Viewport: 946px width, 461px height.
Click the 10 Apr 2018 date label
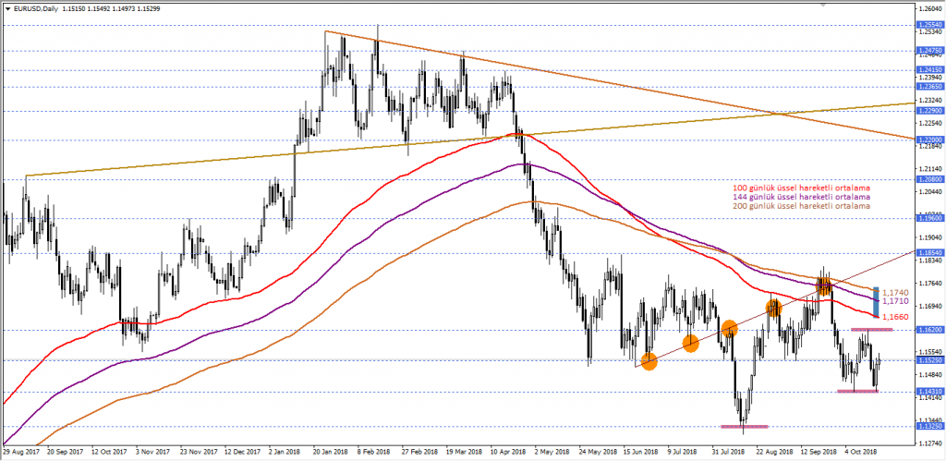pos(507,451)
